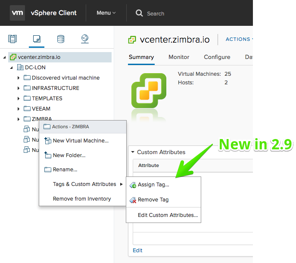Focus the Search input field
The image size is (296, 263).
(156, 14)
